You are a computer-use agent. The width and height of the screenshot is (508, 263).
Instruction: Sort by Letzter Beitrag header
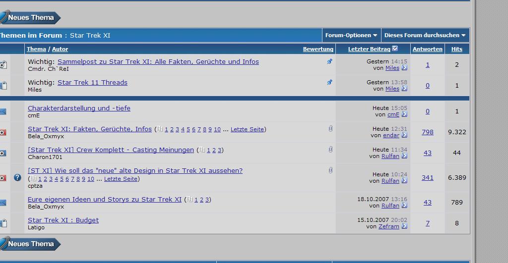click(369, 49)
